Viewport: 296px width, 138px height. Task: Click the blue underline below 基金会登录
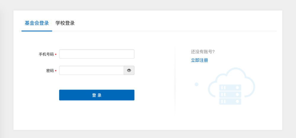[37, 31]
